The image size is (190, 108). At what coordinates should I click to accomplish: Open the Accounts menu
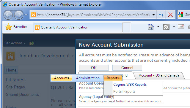(x=62, y=78)
